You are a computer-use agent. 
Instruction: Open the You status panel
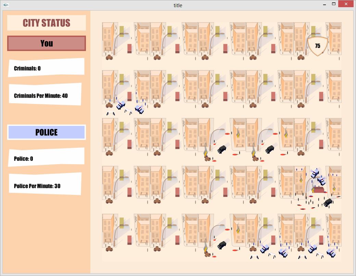(x=47, y=43)
